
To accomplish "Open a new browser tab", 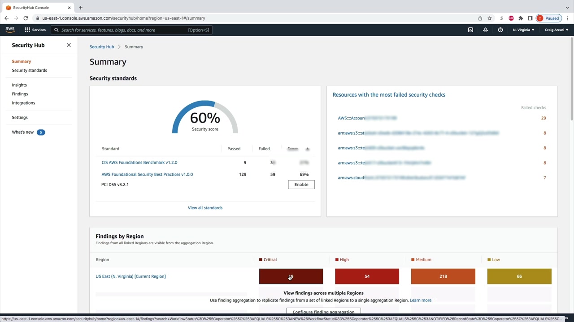I will tap(81, 8).
